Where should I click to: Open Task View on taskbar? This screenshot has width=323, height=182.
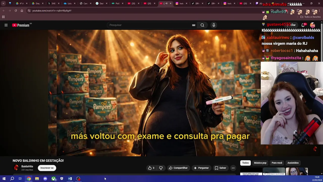click(20, 179)
